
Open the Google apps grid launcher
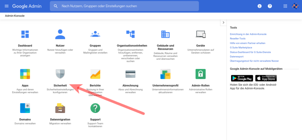(x=285, y=6)
